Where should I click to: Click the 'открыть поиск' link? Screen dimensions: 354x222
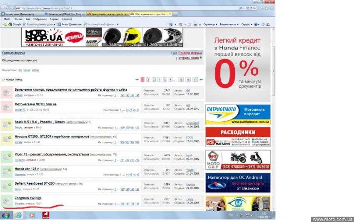tap(189, 58)
